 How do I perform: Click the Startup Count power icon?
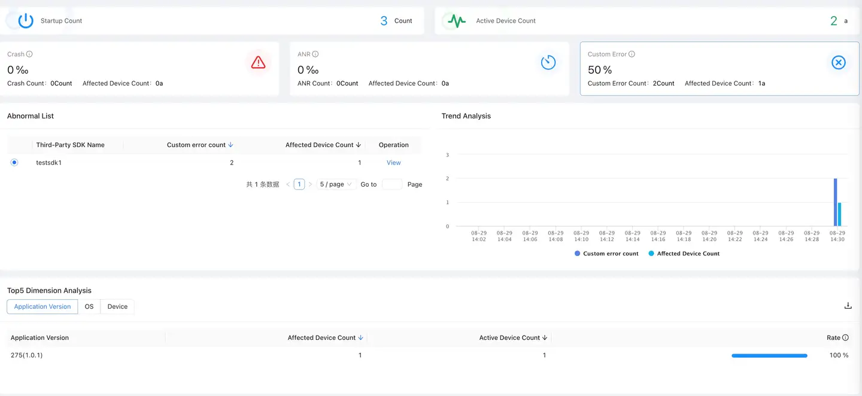click(x=26, y=21)
